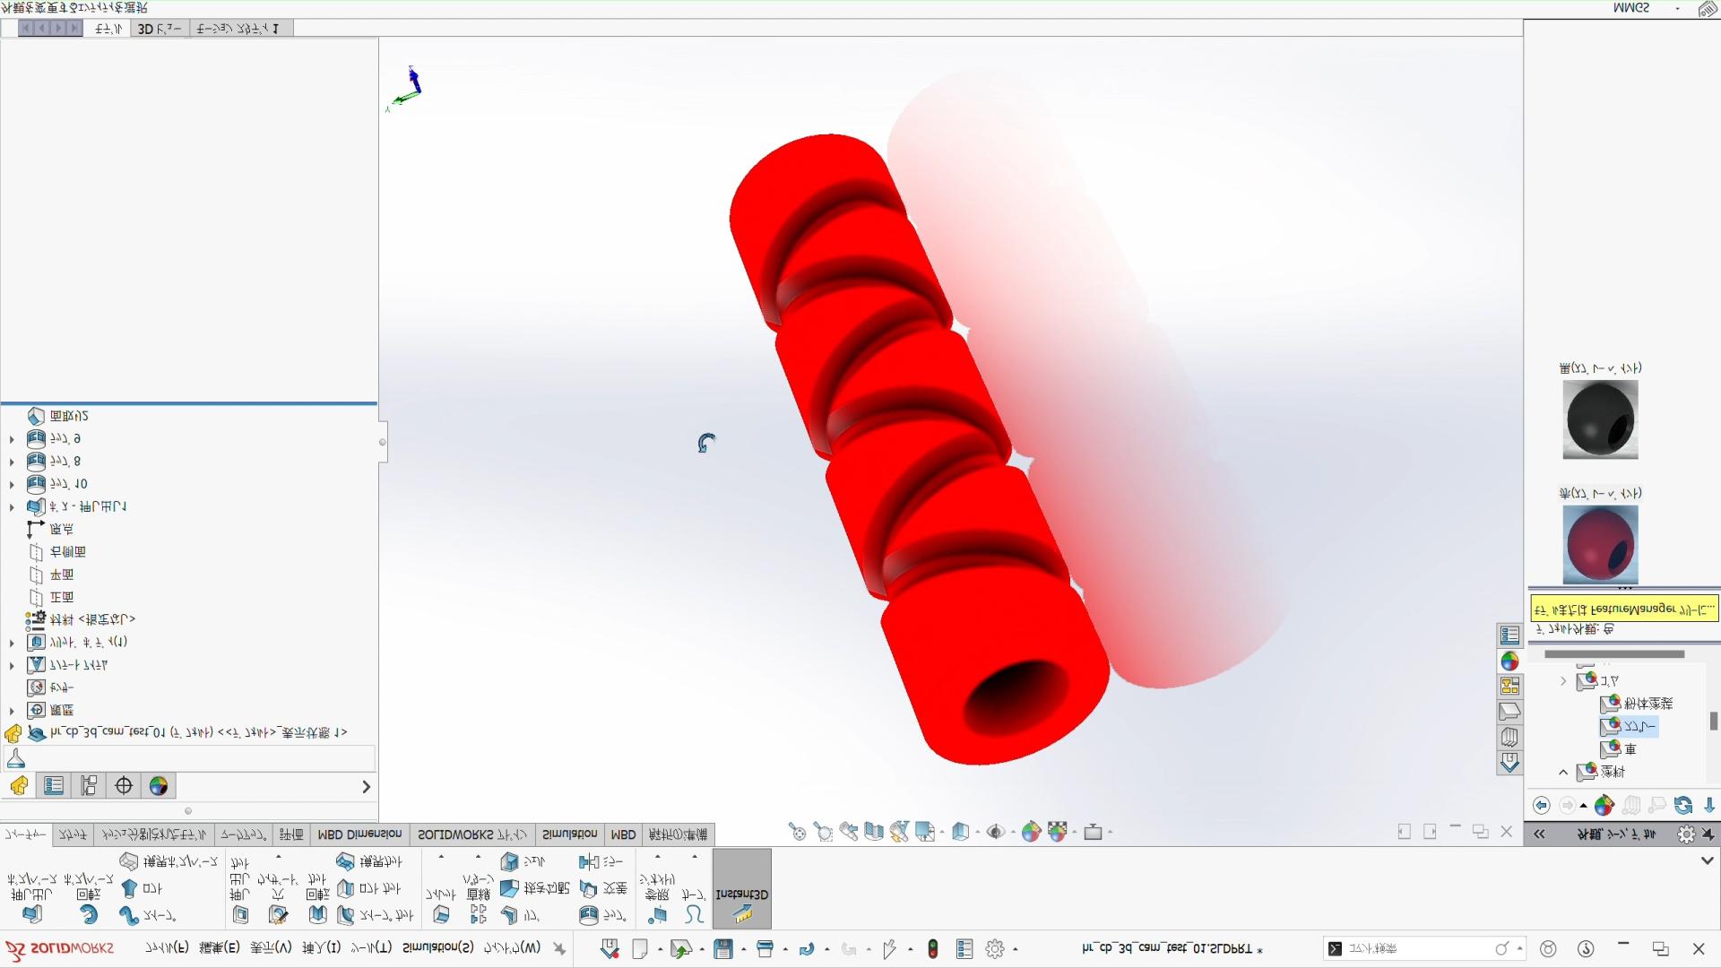Choose the Lofted Cut (ロフトカット) feature

click(x=368, y=888)
